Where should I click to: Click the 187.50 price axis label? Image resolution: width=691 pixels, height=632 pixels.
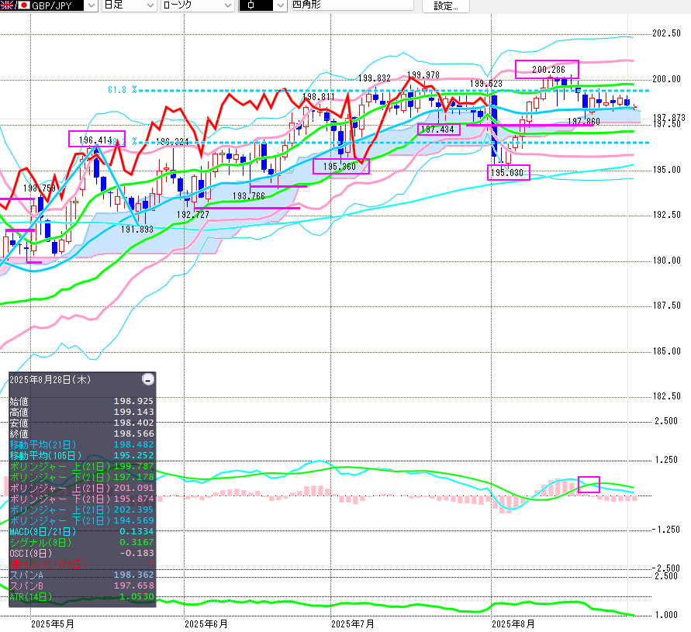(x=666, y=306)
